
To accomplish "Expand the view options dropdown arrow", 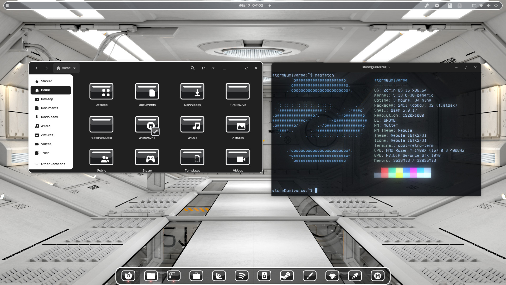I will pyautogui.click(x=213, y=68).
